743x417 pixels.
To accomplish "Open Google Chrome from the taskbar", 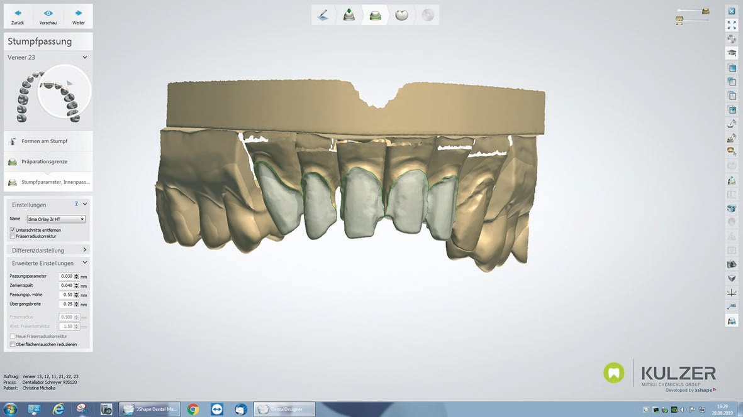I will [193, 409].
